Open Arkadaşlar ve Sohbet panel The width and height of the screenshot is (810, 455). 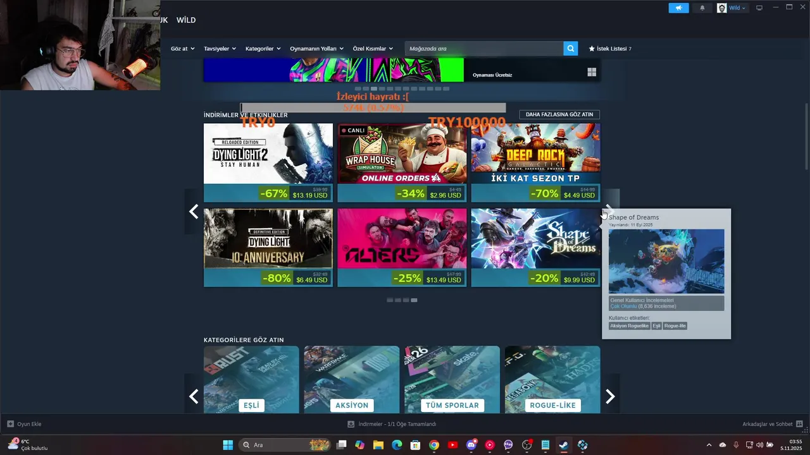[773, 424]
